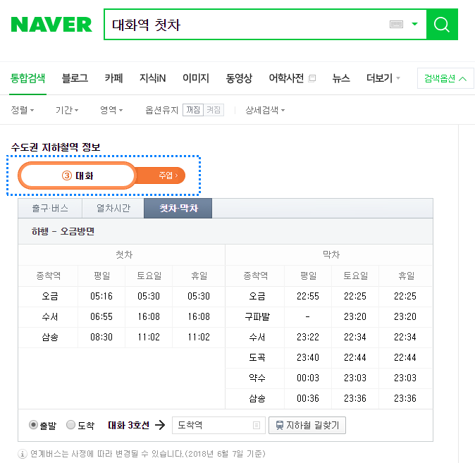Open the station list icon in 도착역 field
475x463 pixels.
coord(257,426)
